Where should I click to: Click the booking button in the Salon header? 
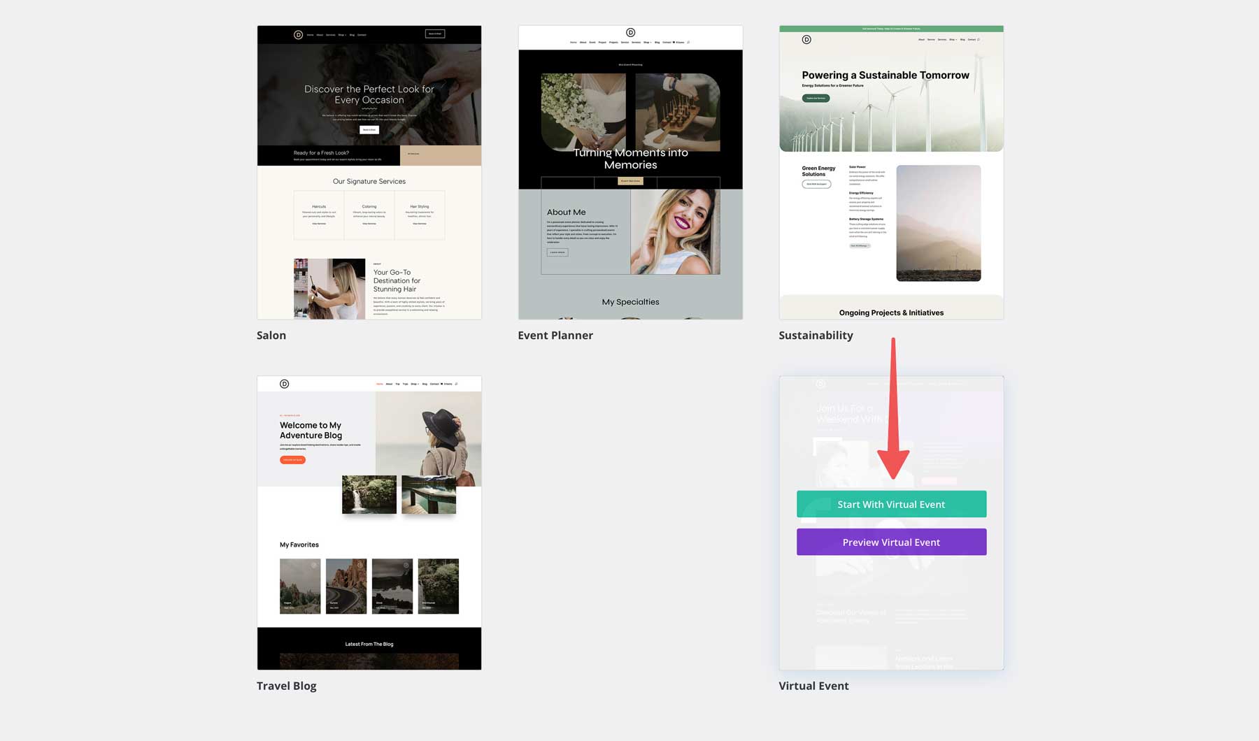coord(435,33)
